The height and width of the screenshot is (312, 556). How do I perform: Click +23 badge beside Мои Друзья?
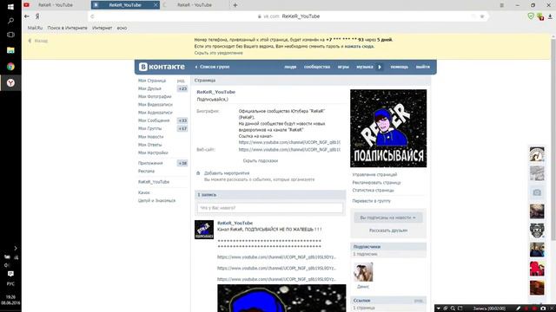(x=182, y=88)
